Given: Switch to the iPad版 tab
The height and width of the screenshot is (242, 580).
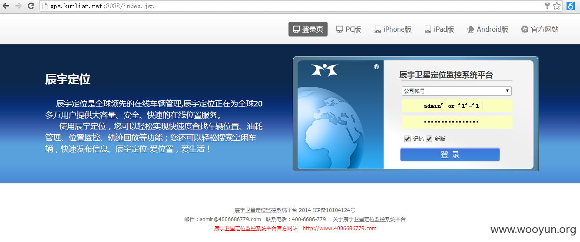Looking at the screenshot, I should pos(440,30).
